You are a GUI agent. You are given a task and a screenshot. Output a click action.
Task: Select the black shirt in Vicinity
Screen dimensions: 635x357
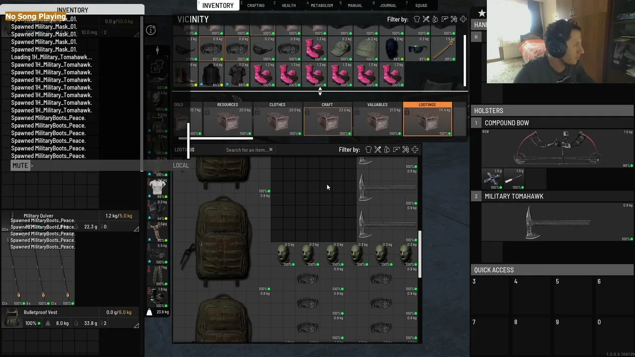pos(237,75)
